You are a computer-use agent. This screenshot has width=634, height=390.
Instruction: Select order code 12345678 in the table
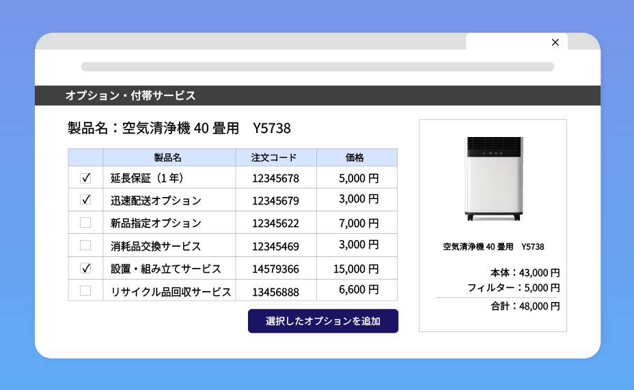coord(275,179)
